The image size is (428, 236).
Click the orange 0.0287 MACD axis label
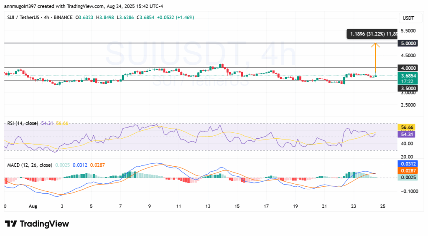[408, 171]
